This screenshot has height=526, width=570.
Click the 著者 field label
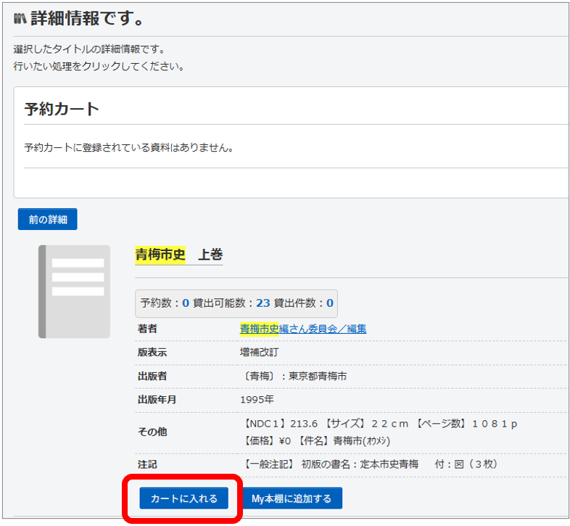pyautogui.click(x=147, y=329)
